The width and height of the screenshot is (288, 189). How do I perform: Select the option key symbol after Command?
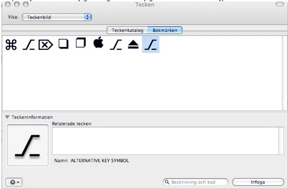[x=29, y=45]
